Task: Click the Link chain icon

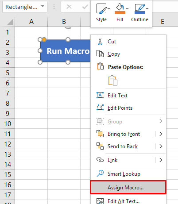Action: 100,160
